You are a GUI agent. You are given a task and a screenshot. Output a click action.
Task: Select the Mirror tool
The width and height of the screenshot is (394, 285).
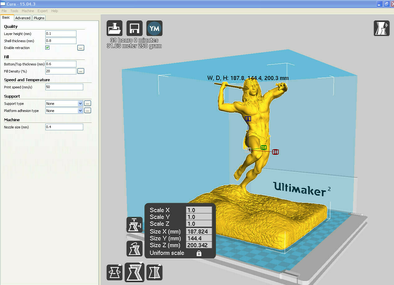(154, 272)
